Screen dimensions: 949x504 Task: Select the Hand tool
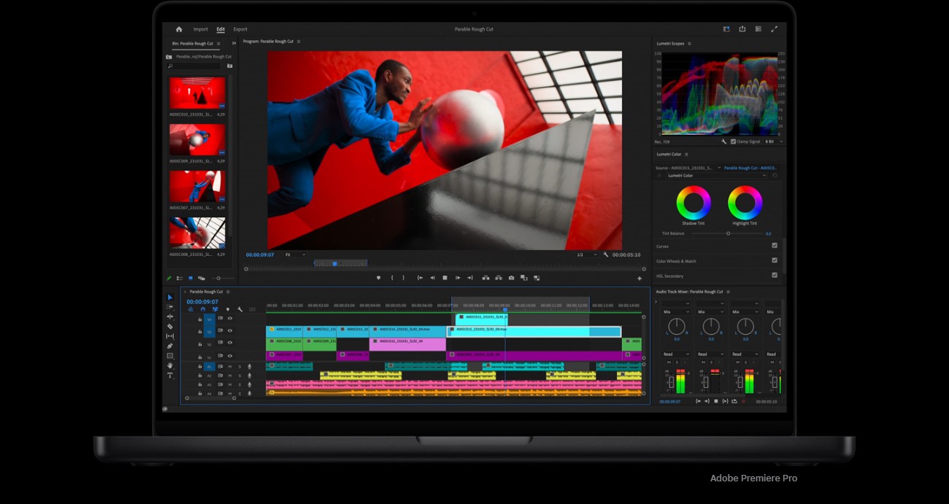pos(170,365)
